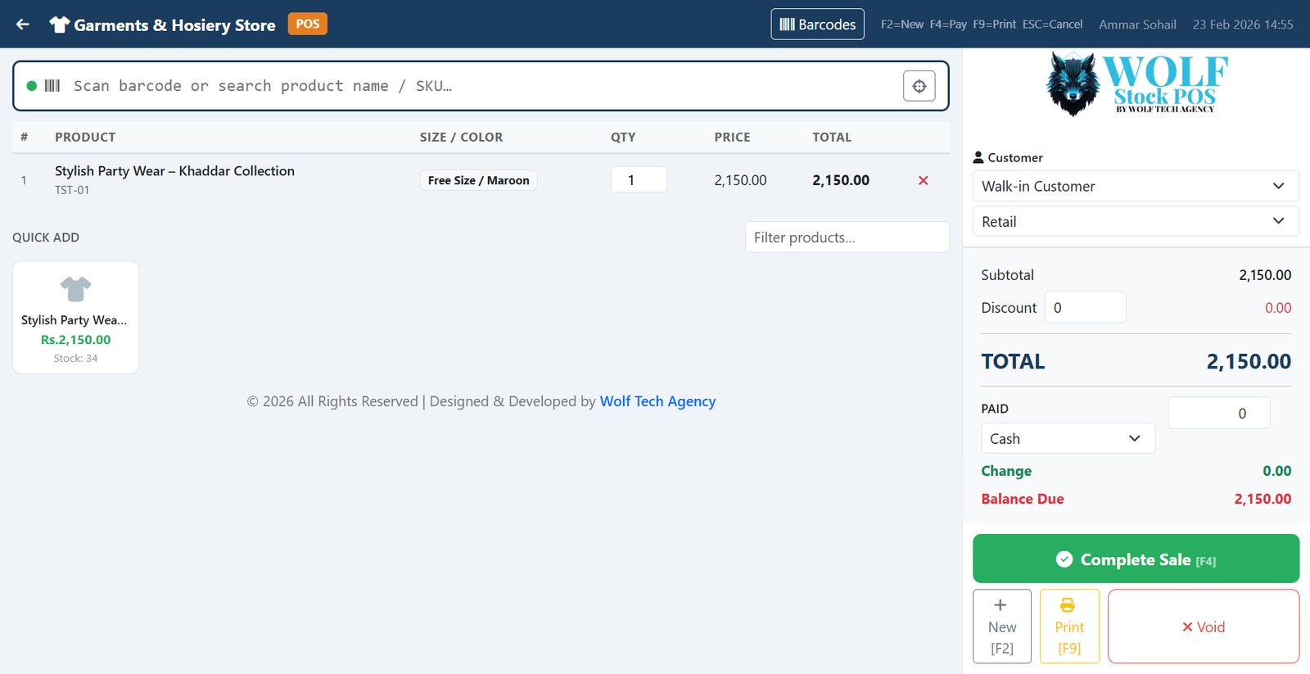Screen dimensions: 1310x674
Task: Focus the Paid amount field
Action: 1218,414
